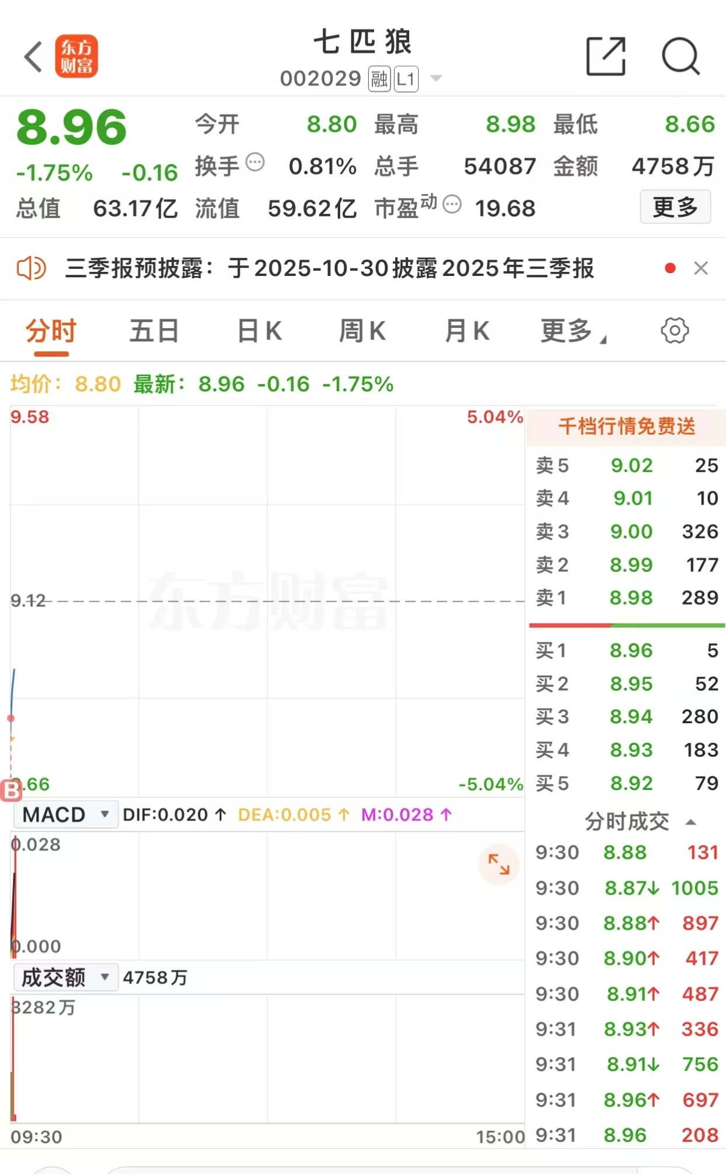726x1174 pixels.
Task: Tap the intraday price chart area
Action: tap(267, 600)
